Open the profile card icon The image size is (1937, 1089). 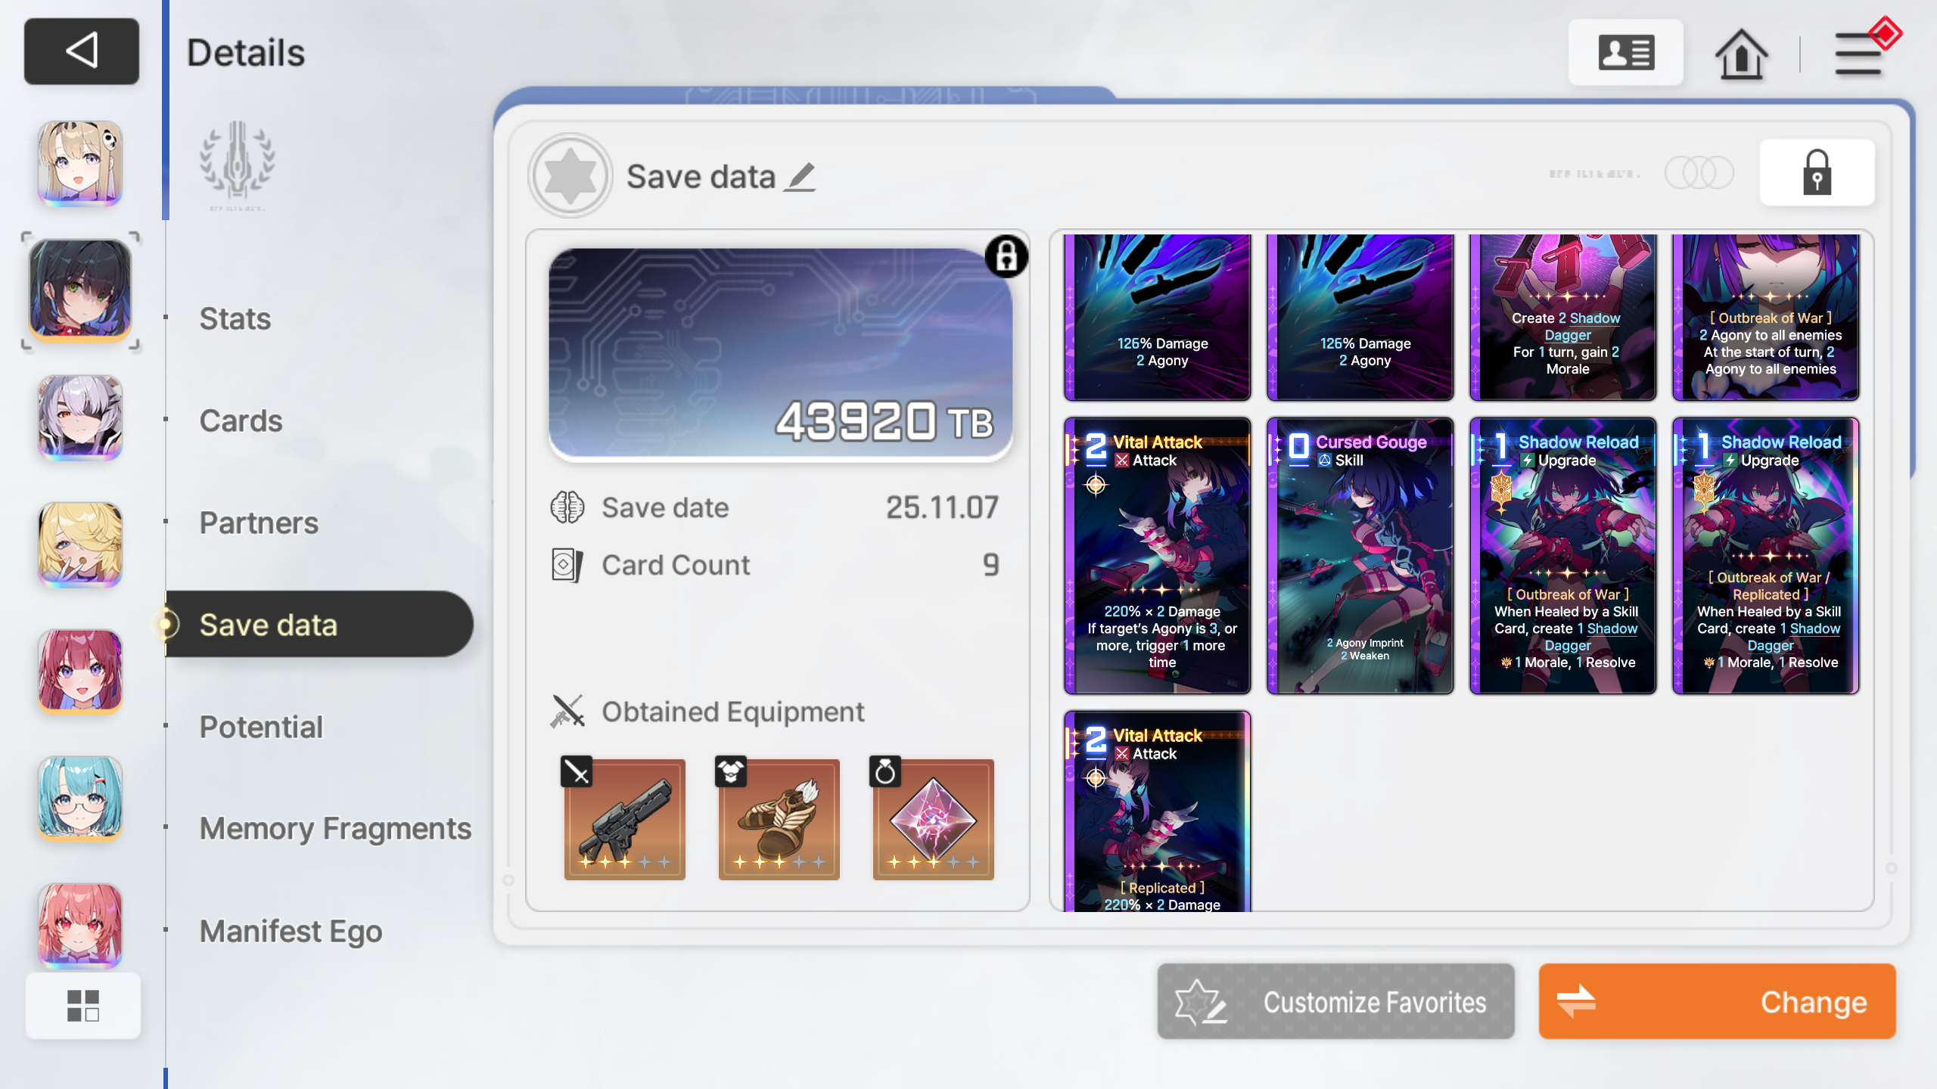pos(1626,53)
